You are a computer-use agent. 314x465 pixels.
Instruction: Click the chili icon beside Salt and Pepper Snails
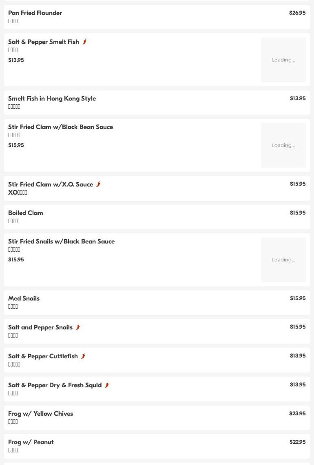[78, 327]
